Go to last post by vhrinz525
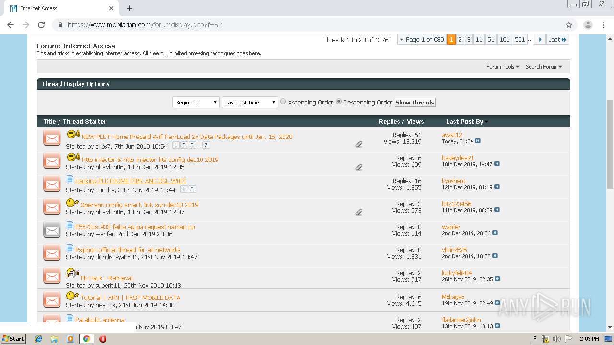 (495, 256)
